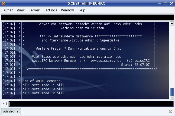Maximize the XChat window
The image size is (175, 116).
(x=166, y=3)
